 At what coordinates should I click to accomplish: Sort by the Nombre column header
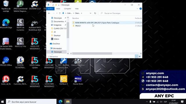coord(76,18)
